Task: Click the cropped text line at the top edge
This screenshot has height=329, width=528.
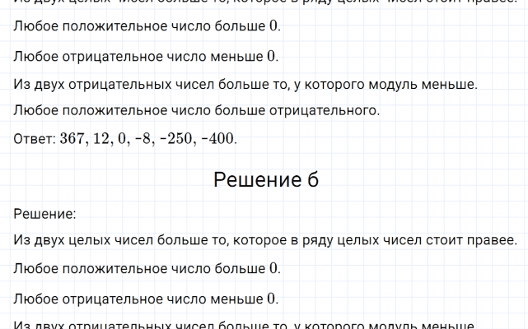Action: tap(264, 2)
